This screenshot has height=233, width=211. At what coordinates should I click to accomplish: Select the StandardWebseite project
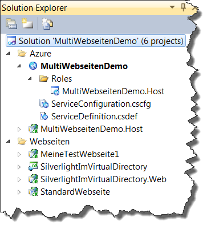[x=75, y=192]
